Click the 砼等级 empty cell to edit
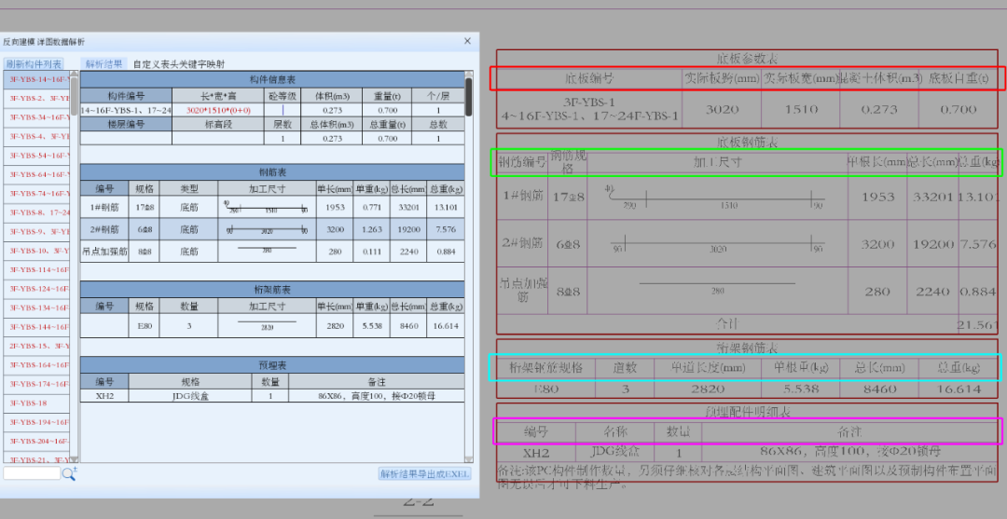 (x=283, y=110)
